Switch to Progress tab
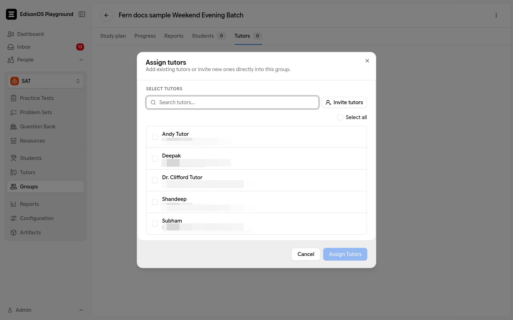 [145, 36]
